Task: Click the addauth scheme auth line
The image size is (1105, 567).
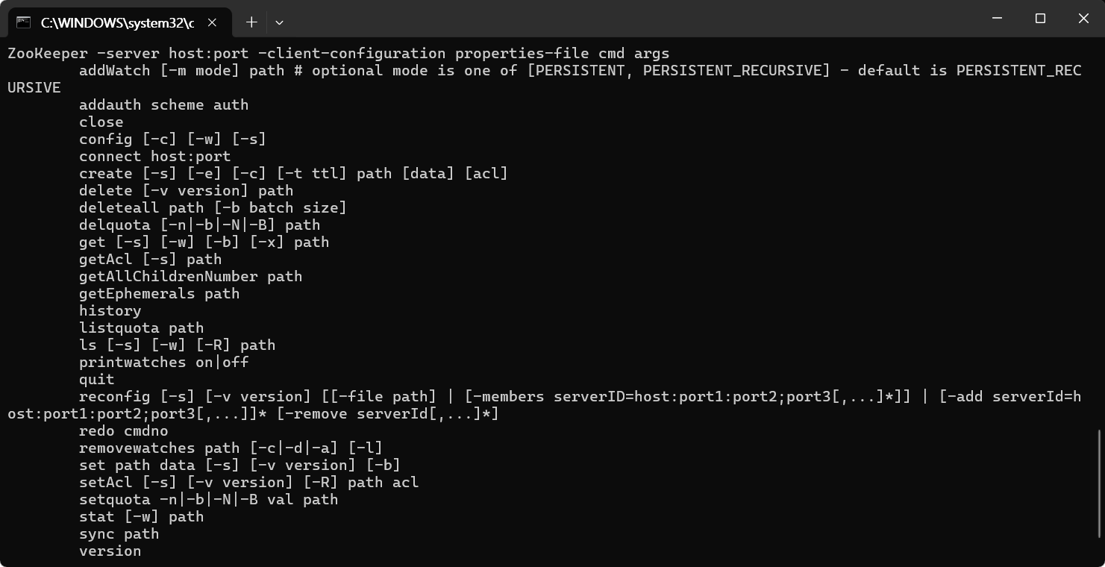Action: point(163,104)
